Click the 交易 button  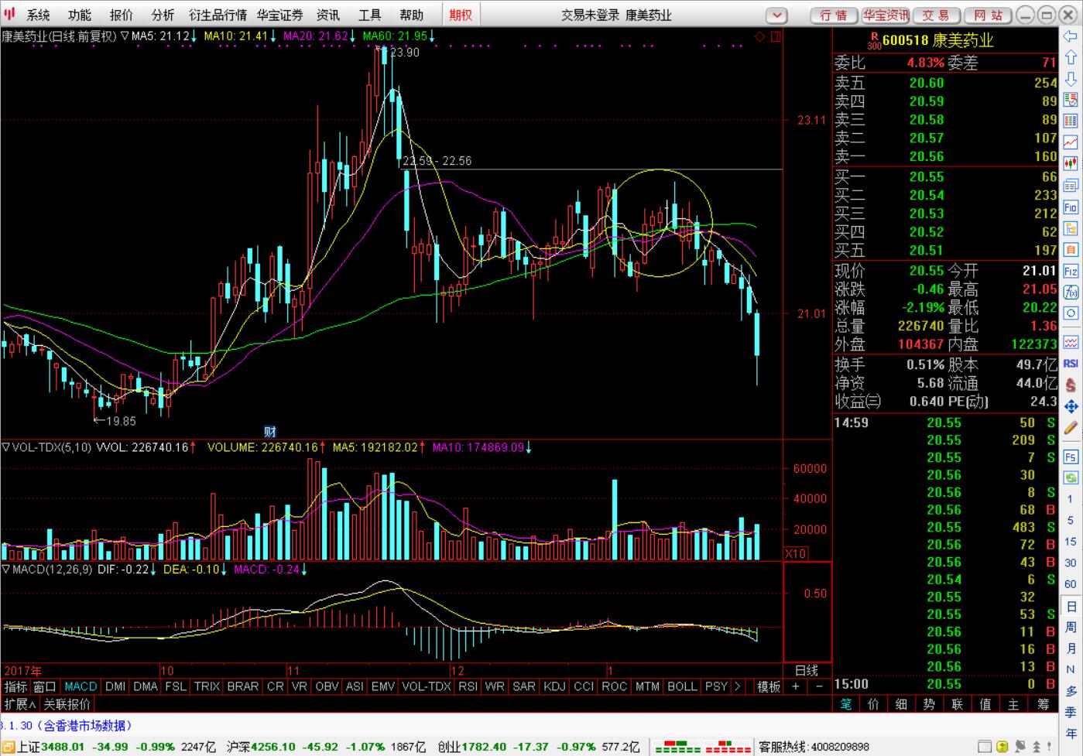pyautogui.click(x=935, y=15)
